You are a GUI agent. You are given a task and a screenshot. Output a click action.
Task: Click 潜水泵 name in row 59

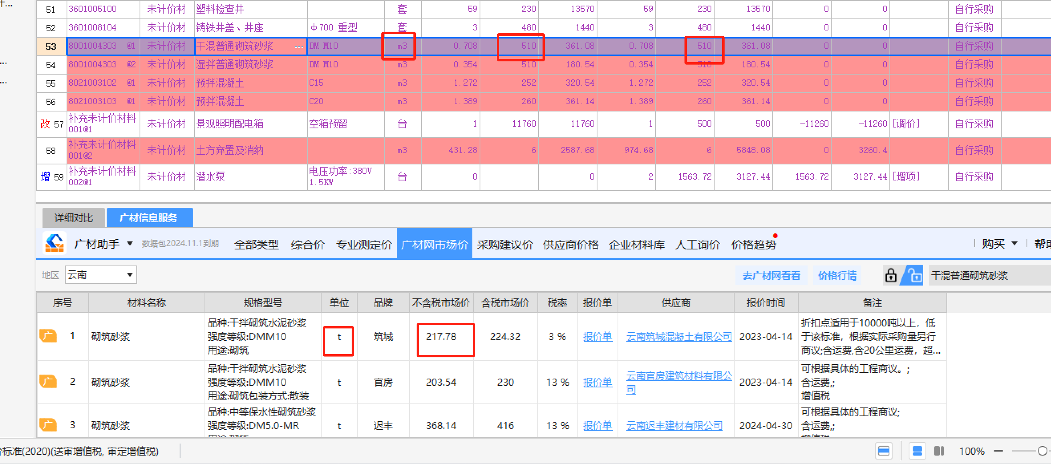click(211, 177)
